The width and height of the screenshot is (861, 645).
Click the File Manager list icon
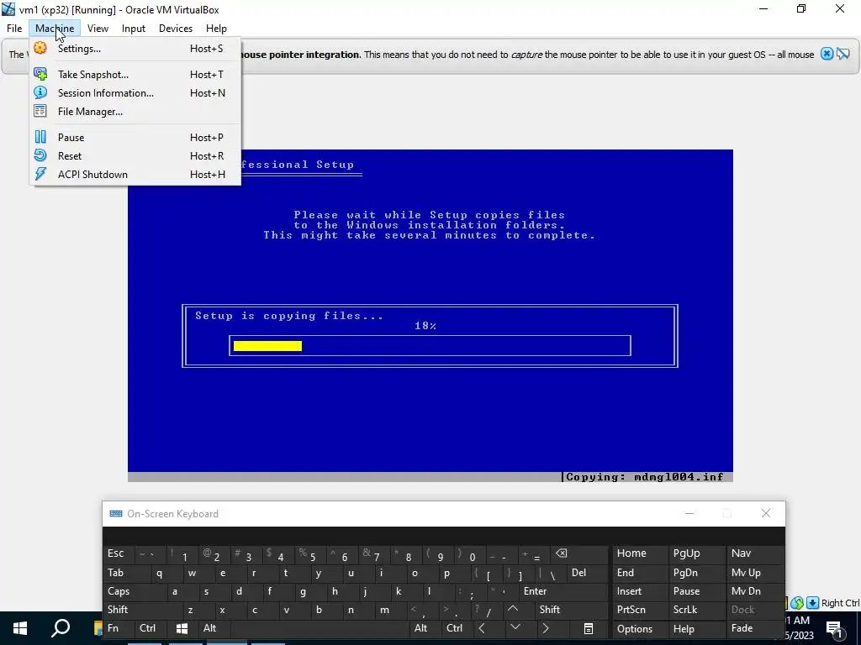(x=40, y=112)
